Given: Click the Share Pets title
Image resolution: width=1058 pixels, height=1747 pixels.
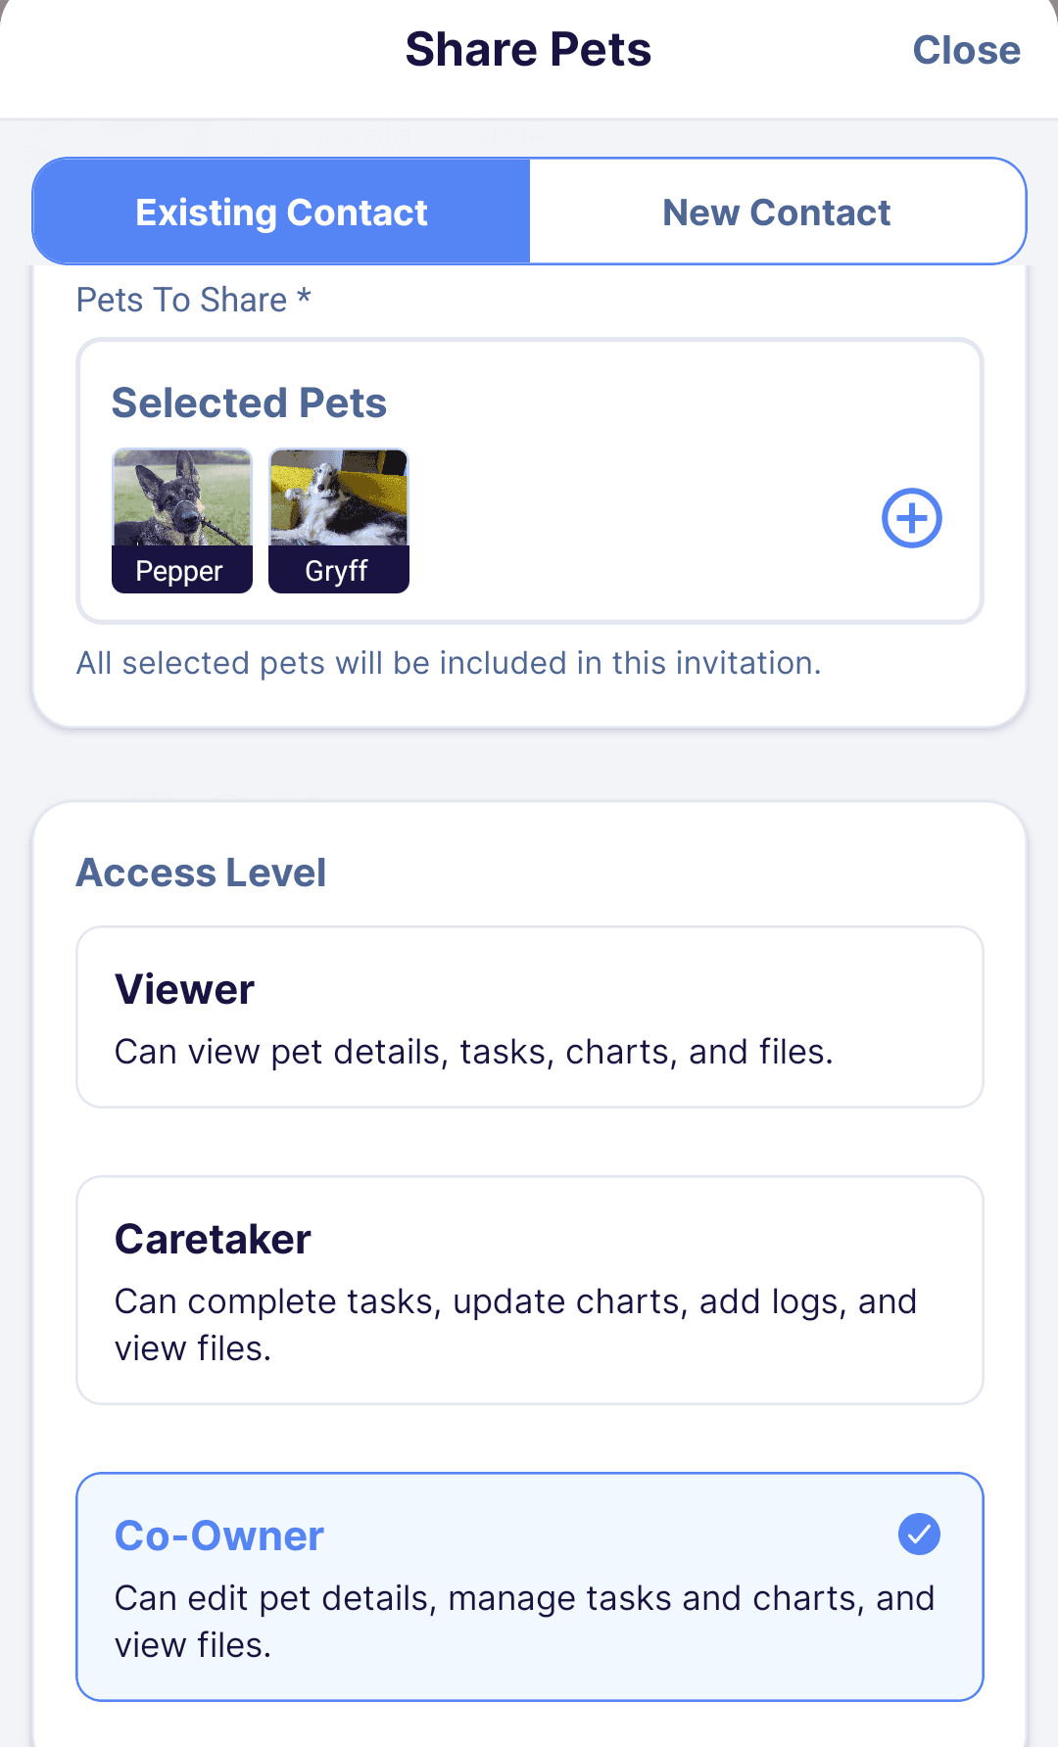Looking at the screenshot, I should [x=528, y=48].
